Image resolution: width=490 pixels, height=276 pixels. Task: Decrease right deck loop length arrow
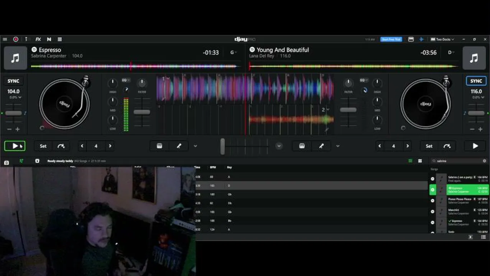click(x=380, y=146)
